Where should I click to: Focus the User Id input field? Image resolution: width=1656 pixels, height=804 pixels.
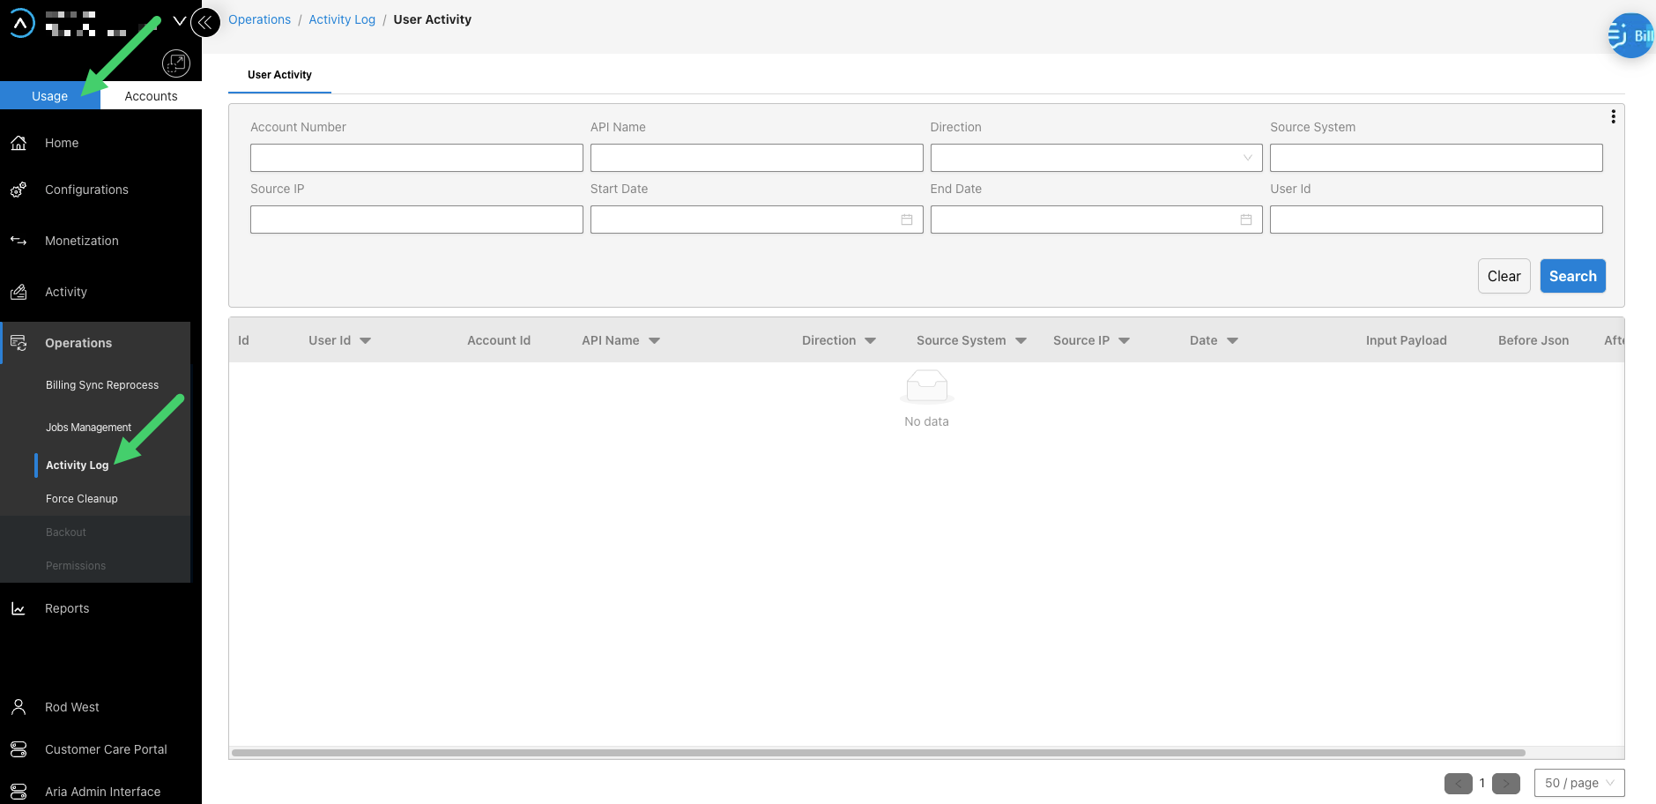(1437, 220)
